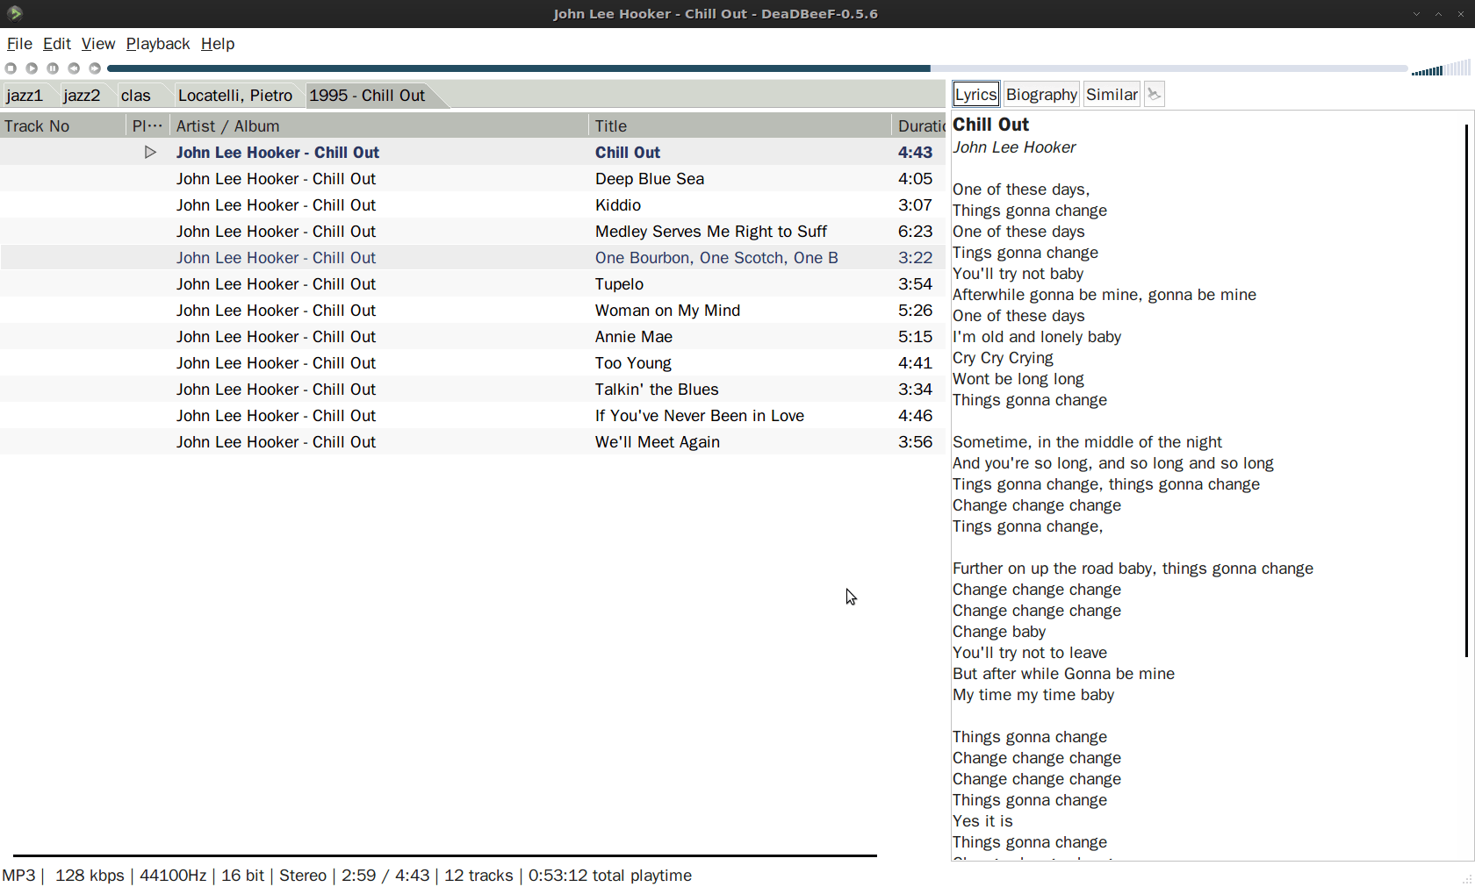Maximize window with title bar up-chevron button

tap(1438, 14)
